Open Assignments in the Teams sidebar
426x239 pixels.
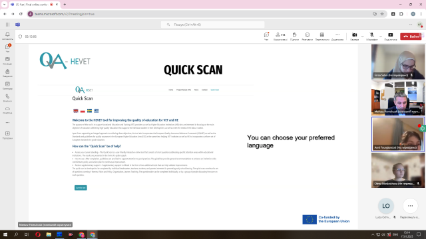7,73
